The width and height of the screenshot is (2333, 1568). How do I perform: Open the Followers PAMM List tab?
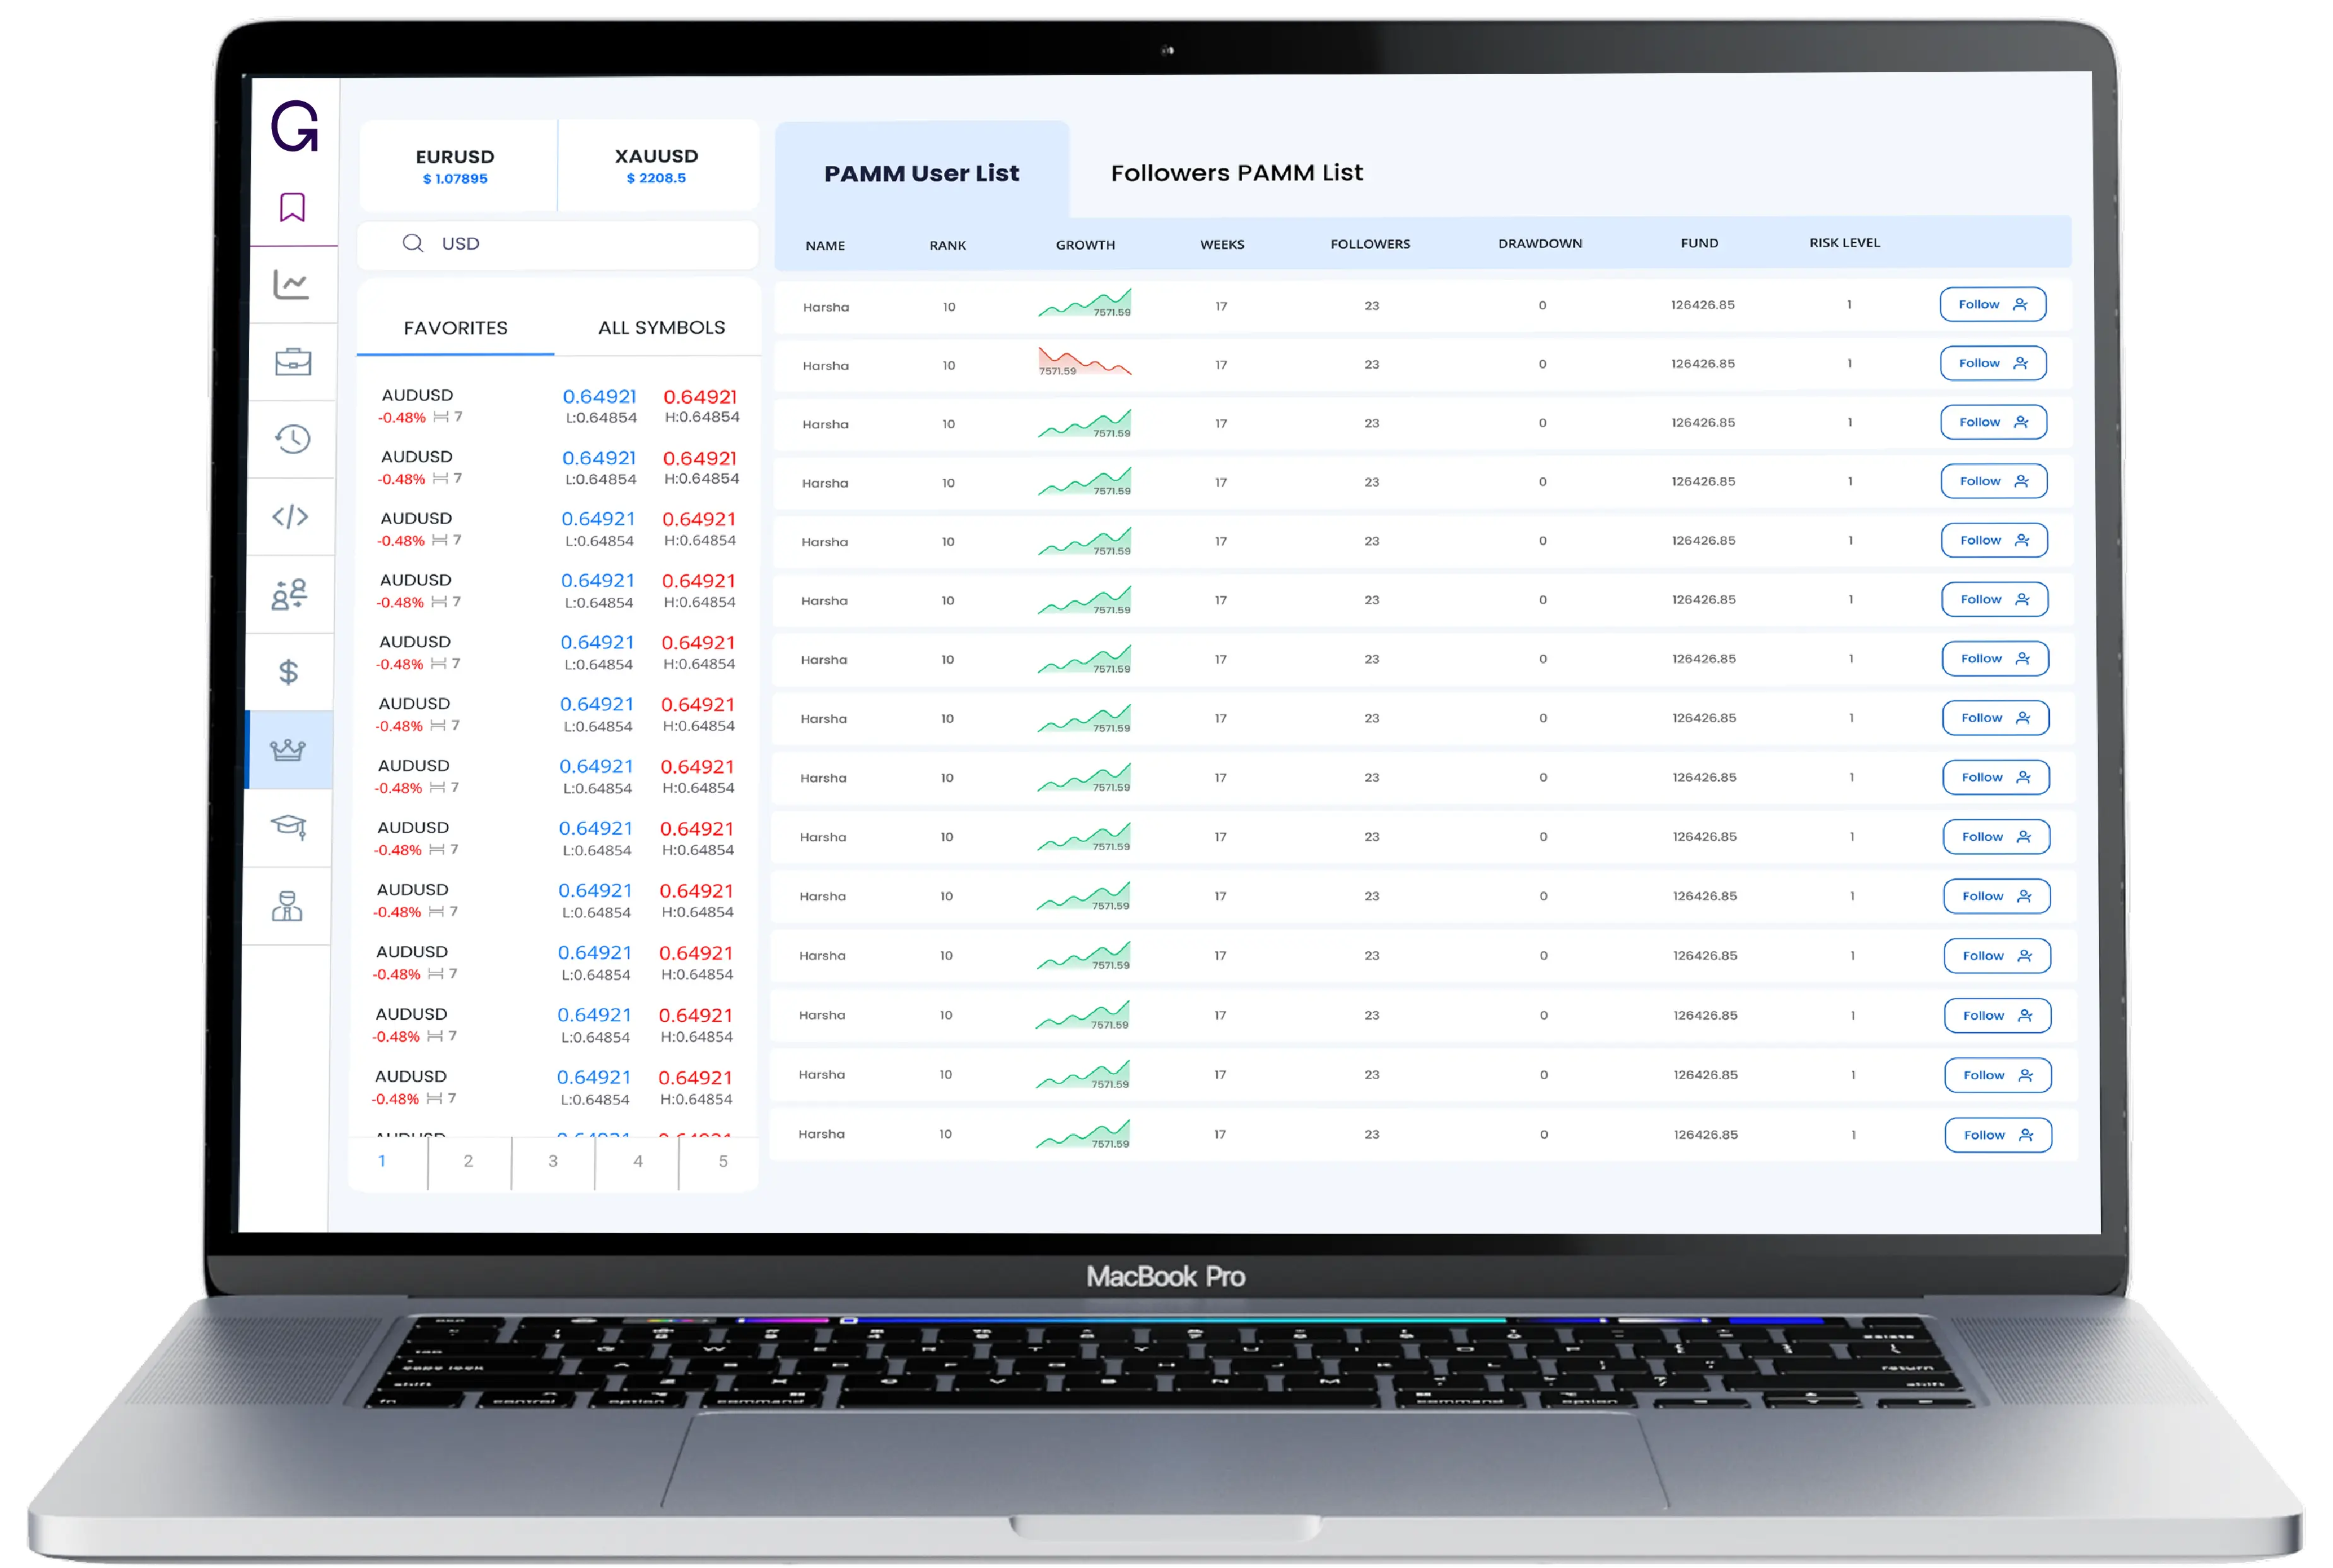click(x=1236, y=173)
